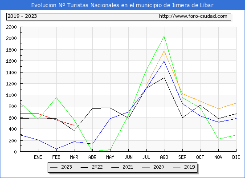This screenshot has height=178, width=245.
Task: Select the 2021 legend label
Action: click(x=128, y=167)
